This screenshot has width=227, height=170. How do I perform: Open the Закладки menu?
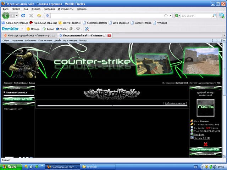click(49, 9)
